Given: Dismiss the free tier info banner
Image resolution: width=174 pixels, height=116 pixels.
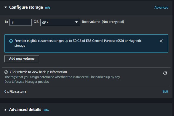Looking at the screenshot, I should click(x=161, y=41).
